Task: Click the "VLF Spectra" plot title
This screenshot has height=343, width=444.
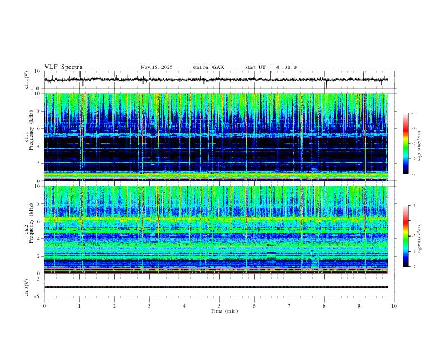Action: pos(63,67)
